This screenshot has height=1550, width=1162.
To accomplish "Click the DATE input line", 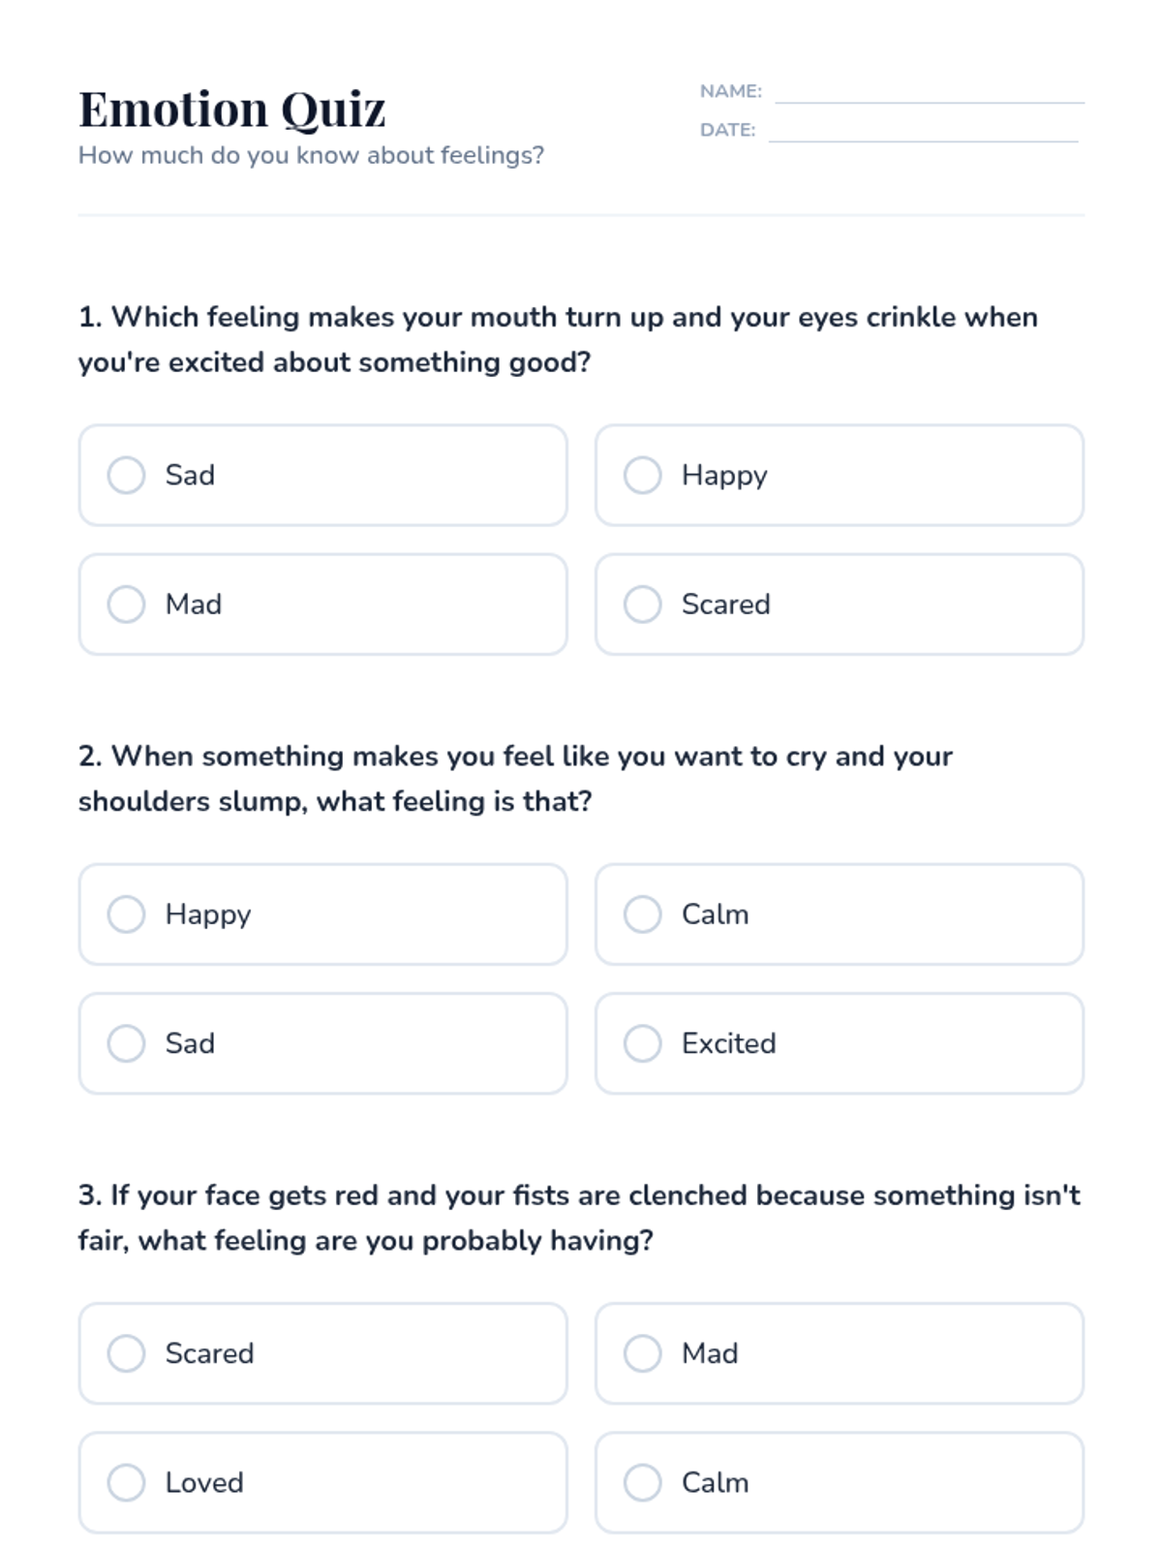I will pyautogui.click(x=923, y=131).
